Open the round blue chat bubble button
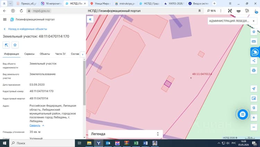260x147 pixels. pos(242,114)
